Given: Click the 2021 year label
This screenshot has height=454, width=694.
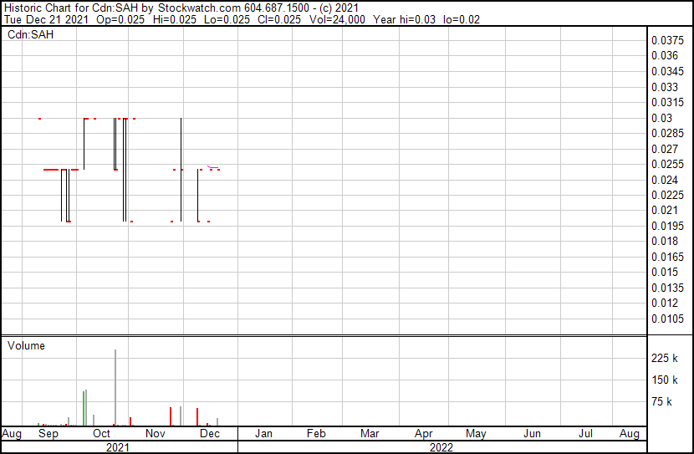Looking at the screenshot, I should (x=118, y=447).
